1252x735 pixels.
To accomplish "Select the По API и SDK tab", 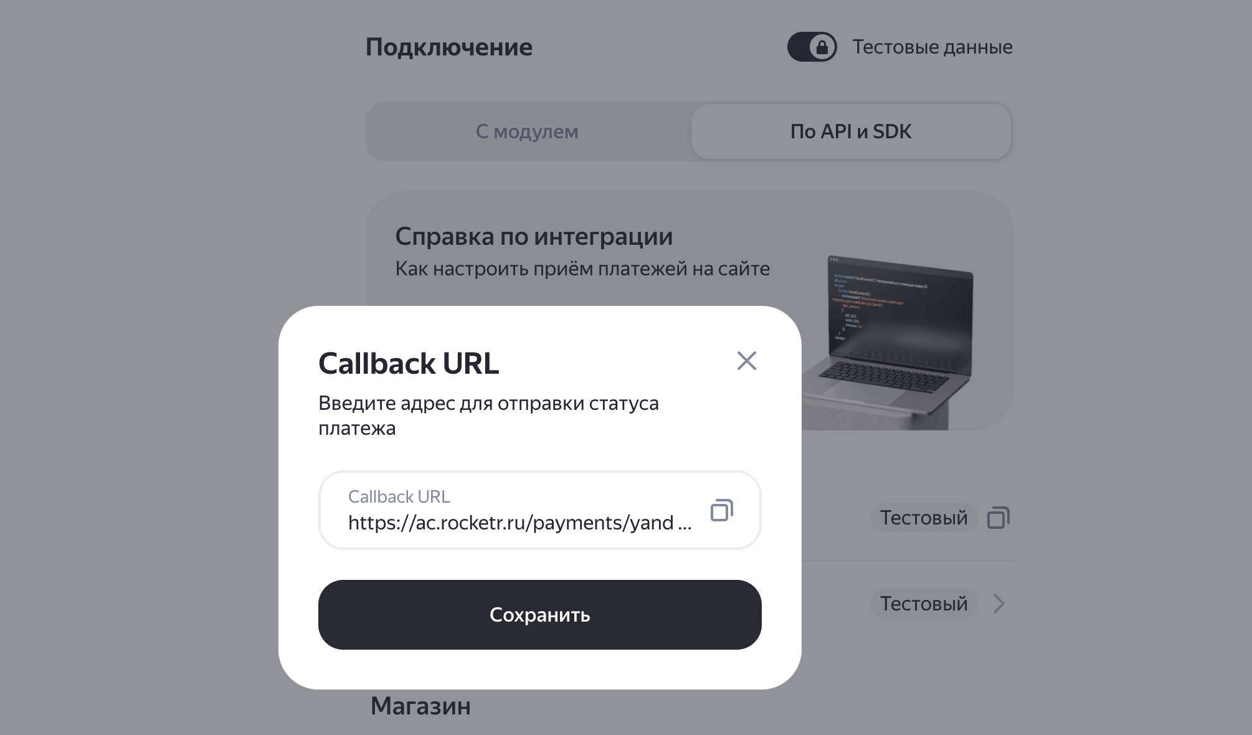I will (851, 131).
